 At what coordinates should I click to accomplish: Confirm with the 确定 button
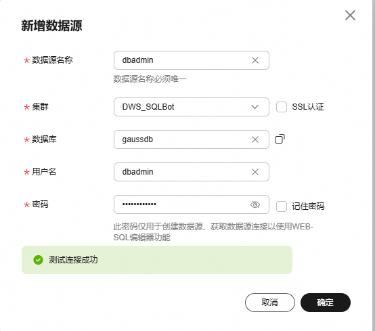pos(326,303)
